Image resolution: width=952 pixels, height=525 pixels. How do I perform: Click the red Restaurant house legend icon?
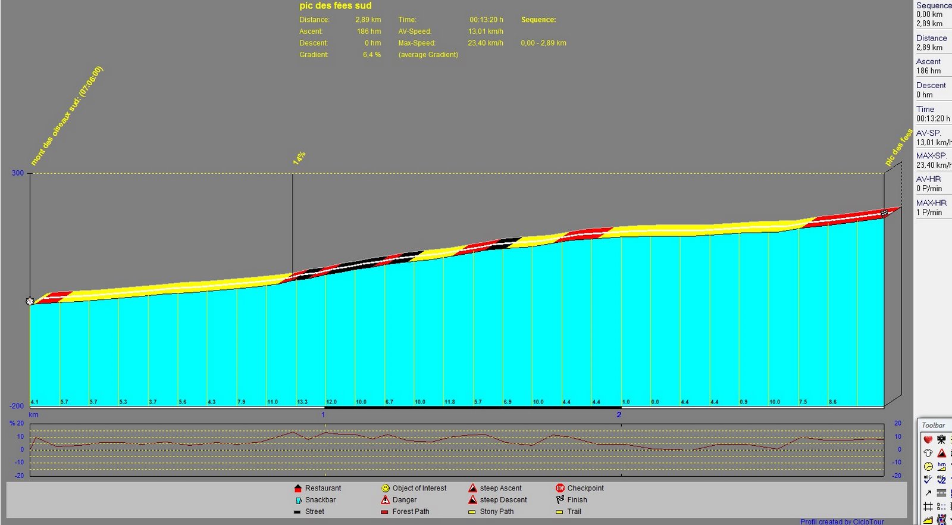click(298, 488)
